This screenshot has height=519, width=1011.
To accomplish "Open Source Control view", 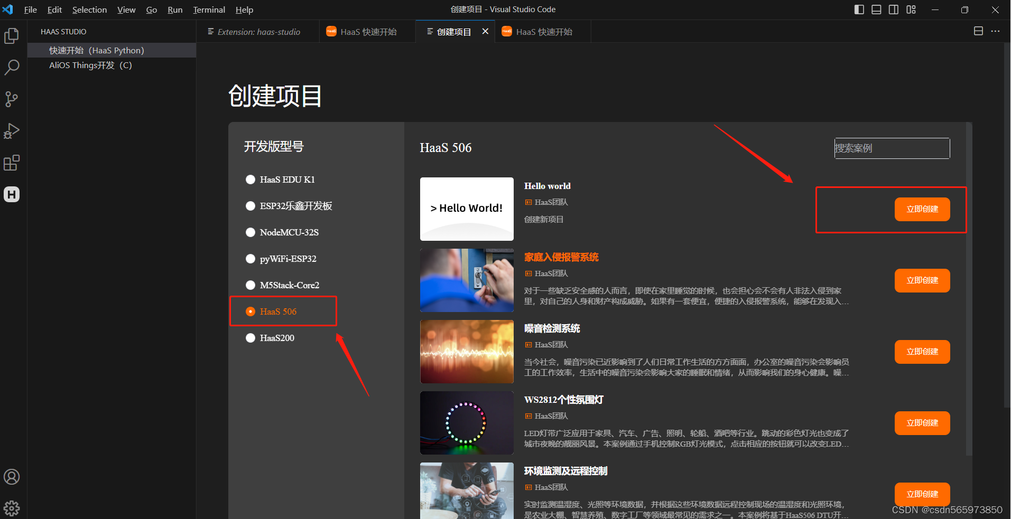I will pos(12,99).
